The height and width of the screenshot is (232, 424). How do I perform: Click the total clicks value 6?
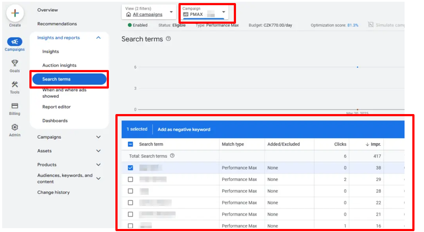pyautogui.click(x=345, y=156)
